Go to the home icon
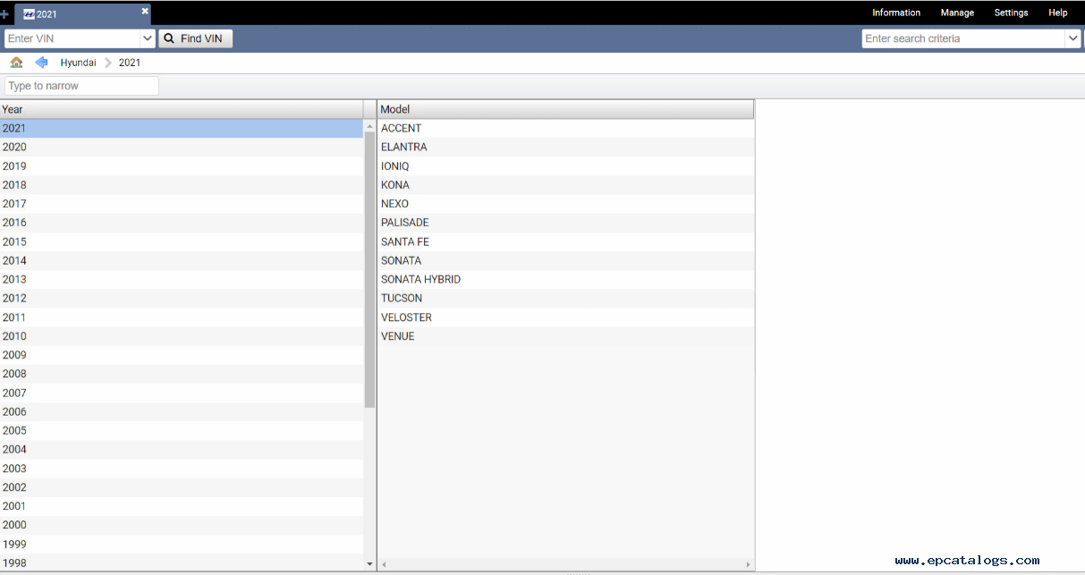Viewport: 1085px width, 575px height. click(x=16, y=63)
